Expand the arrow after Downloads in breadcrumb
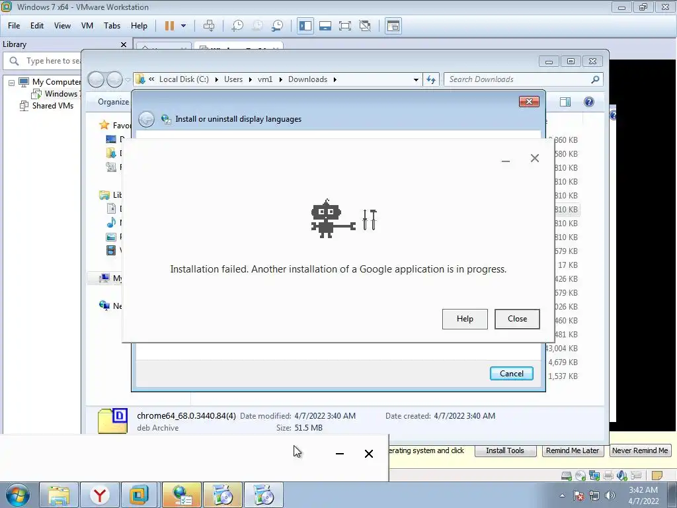Image resolution: width=677 pixels, height=508 pixels. click(x=335, y=79)
